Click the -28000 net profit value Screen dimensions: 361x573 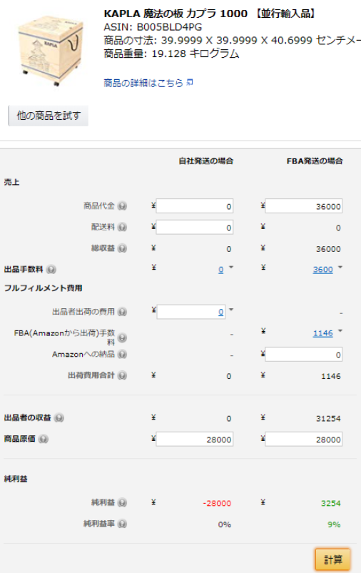click(x=217, y=503)
